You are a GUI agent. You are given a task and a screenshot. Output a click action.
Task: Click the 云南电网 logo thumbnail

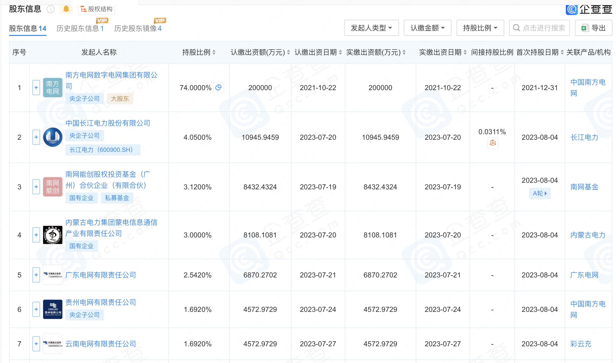coord(53,344)
